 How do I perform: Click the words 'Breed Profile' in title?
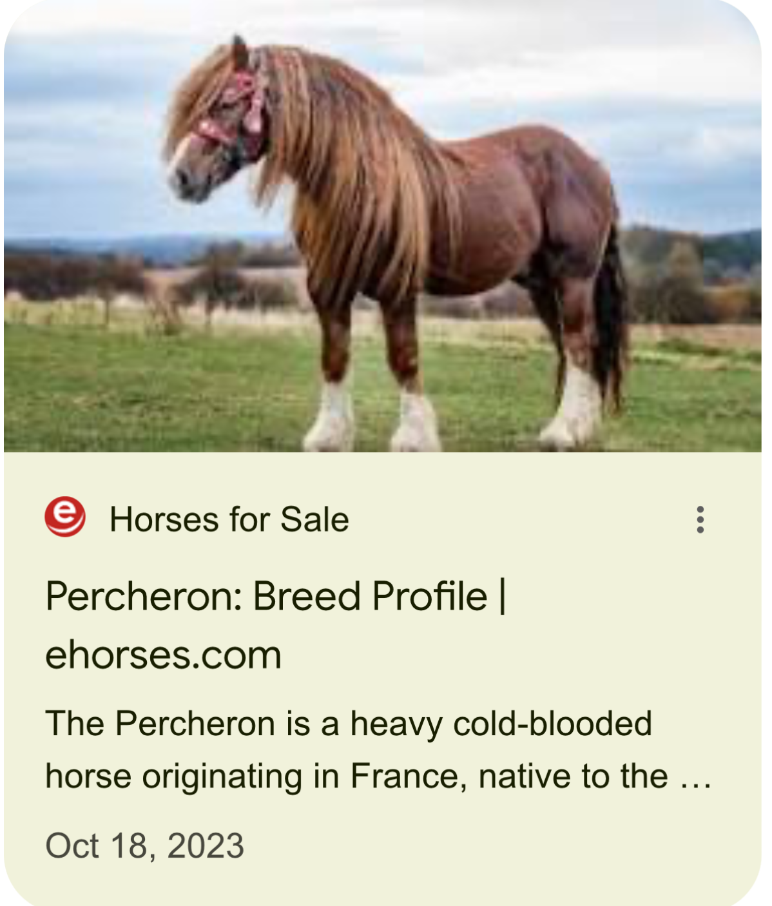(370, 596)
